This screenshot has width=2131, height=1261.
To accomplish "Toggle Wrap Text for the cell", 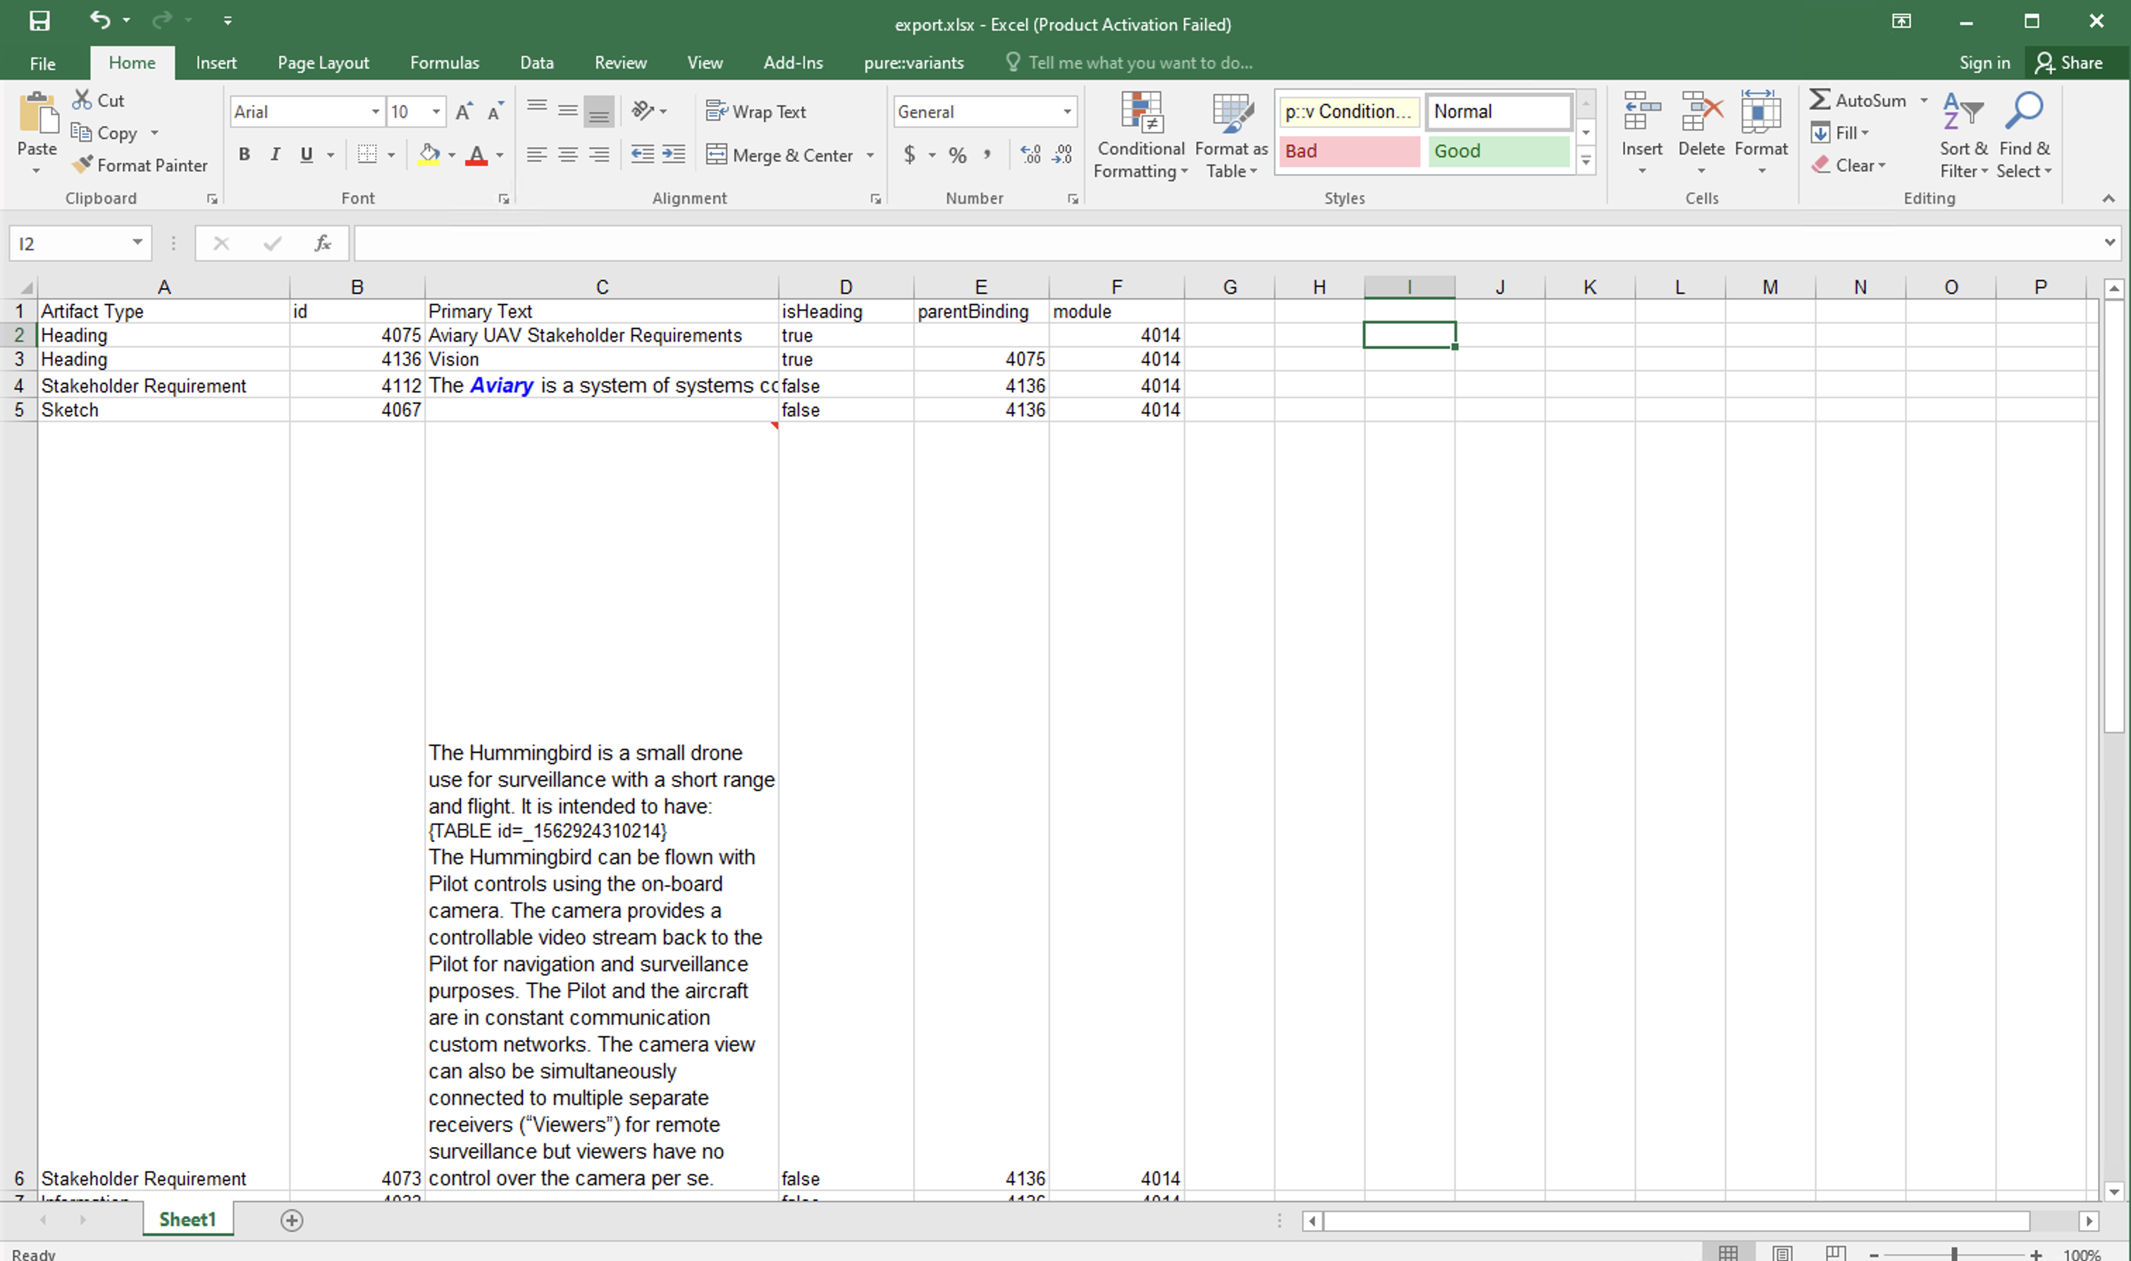I will click(x=755, y=111).
